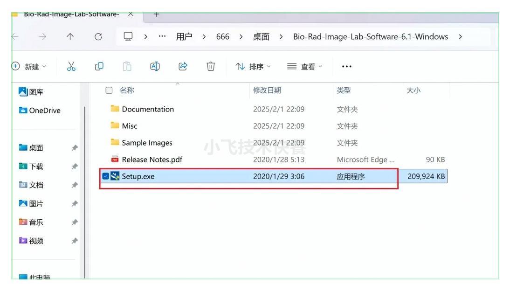
Task: Click the Delete trash can icon
Action: [211, 66]
